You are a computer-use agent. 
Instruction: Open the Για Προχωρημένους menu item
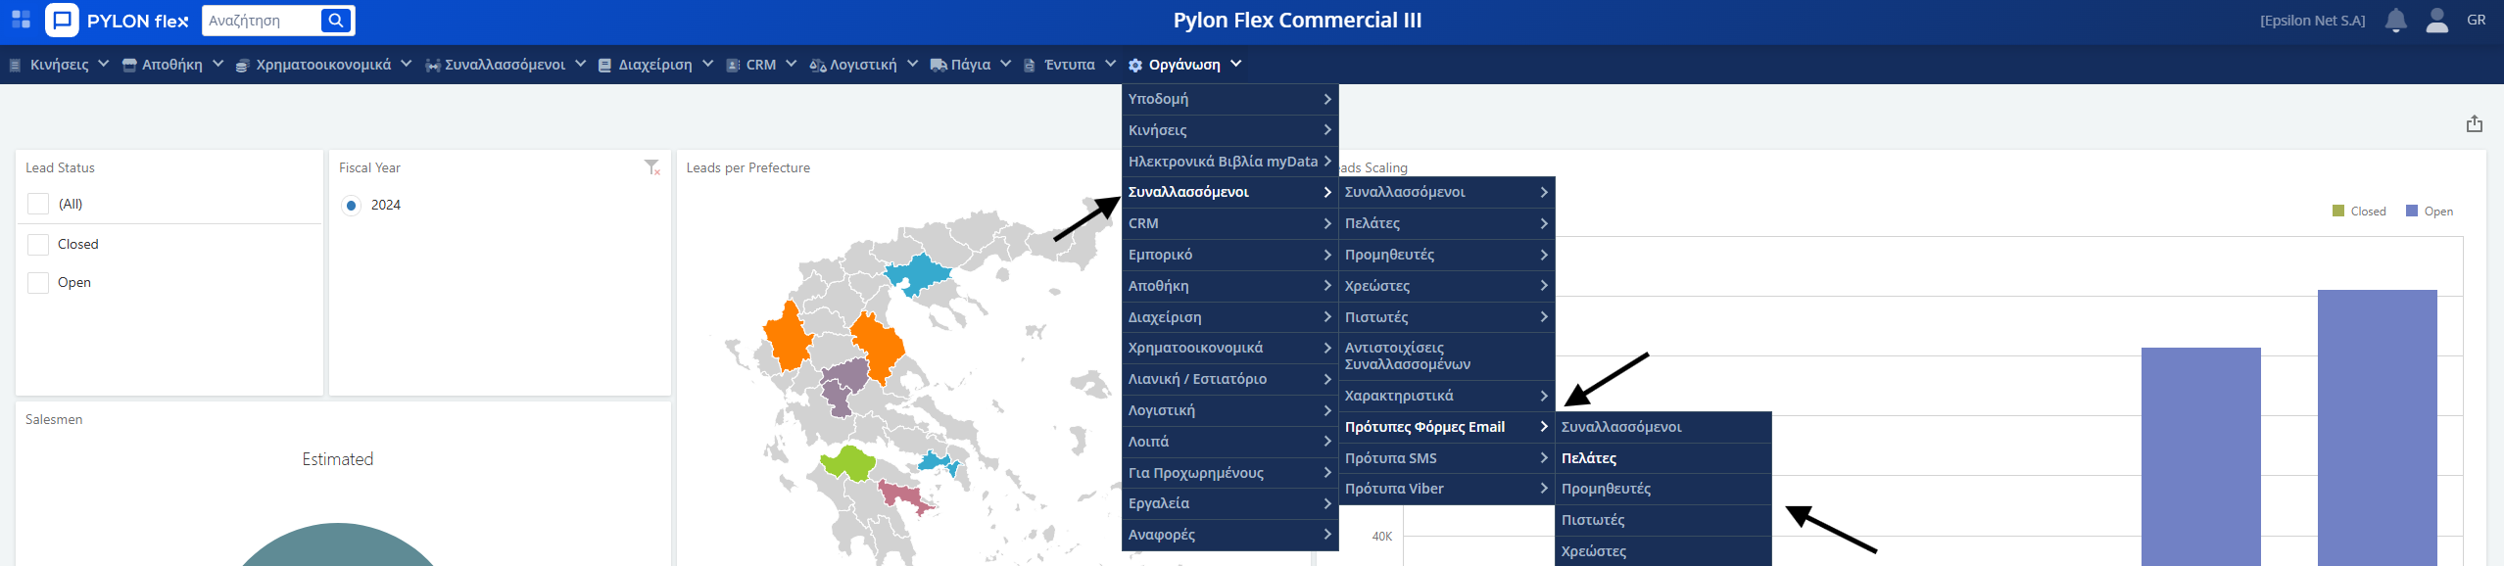[x=1230, y=473]
